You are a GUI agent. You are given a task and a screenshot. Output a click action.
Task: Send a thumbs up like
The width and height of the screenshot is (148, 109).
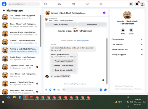pos(105,90)
